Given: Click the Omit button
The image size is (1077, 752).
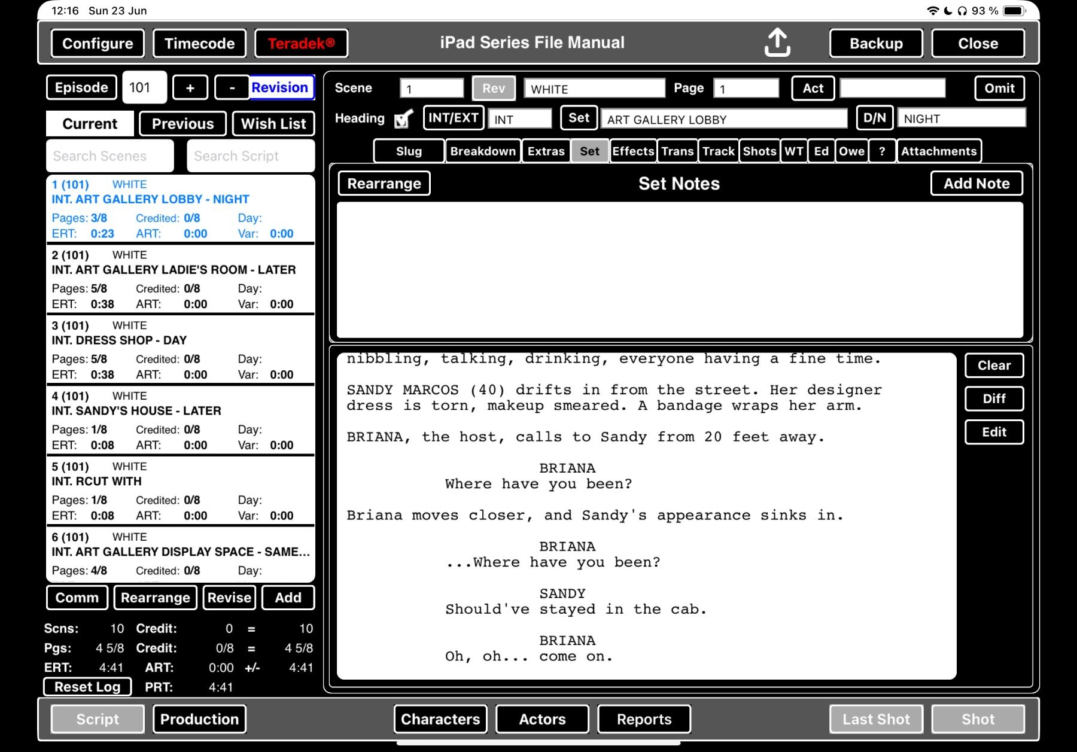Looking at the screenshot, I should point(999,89).
